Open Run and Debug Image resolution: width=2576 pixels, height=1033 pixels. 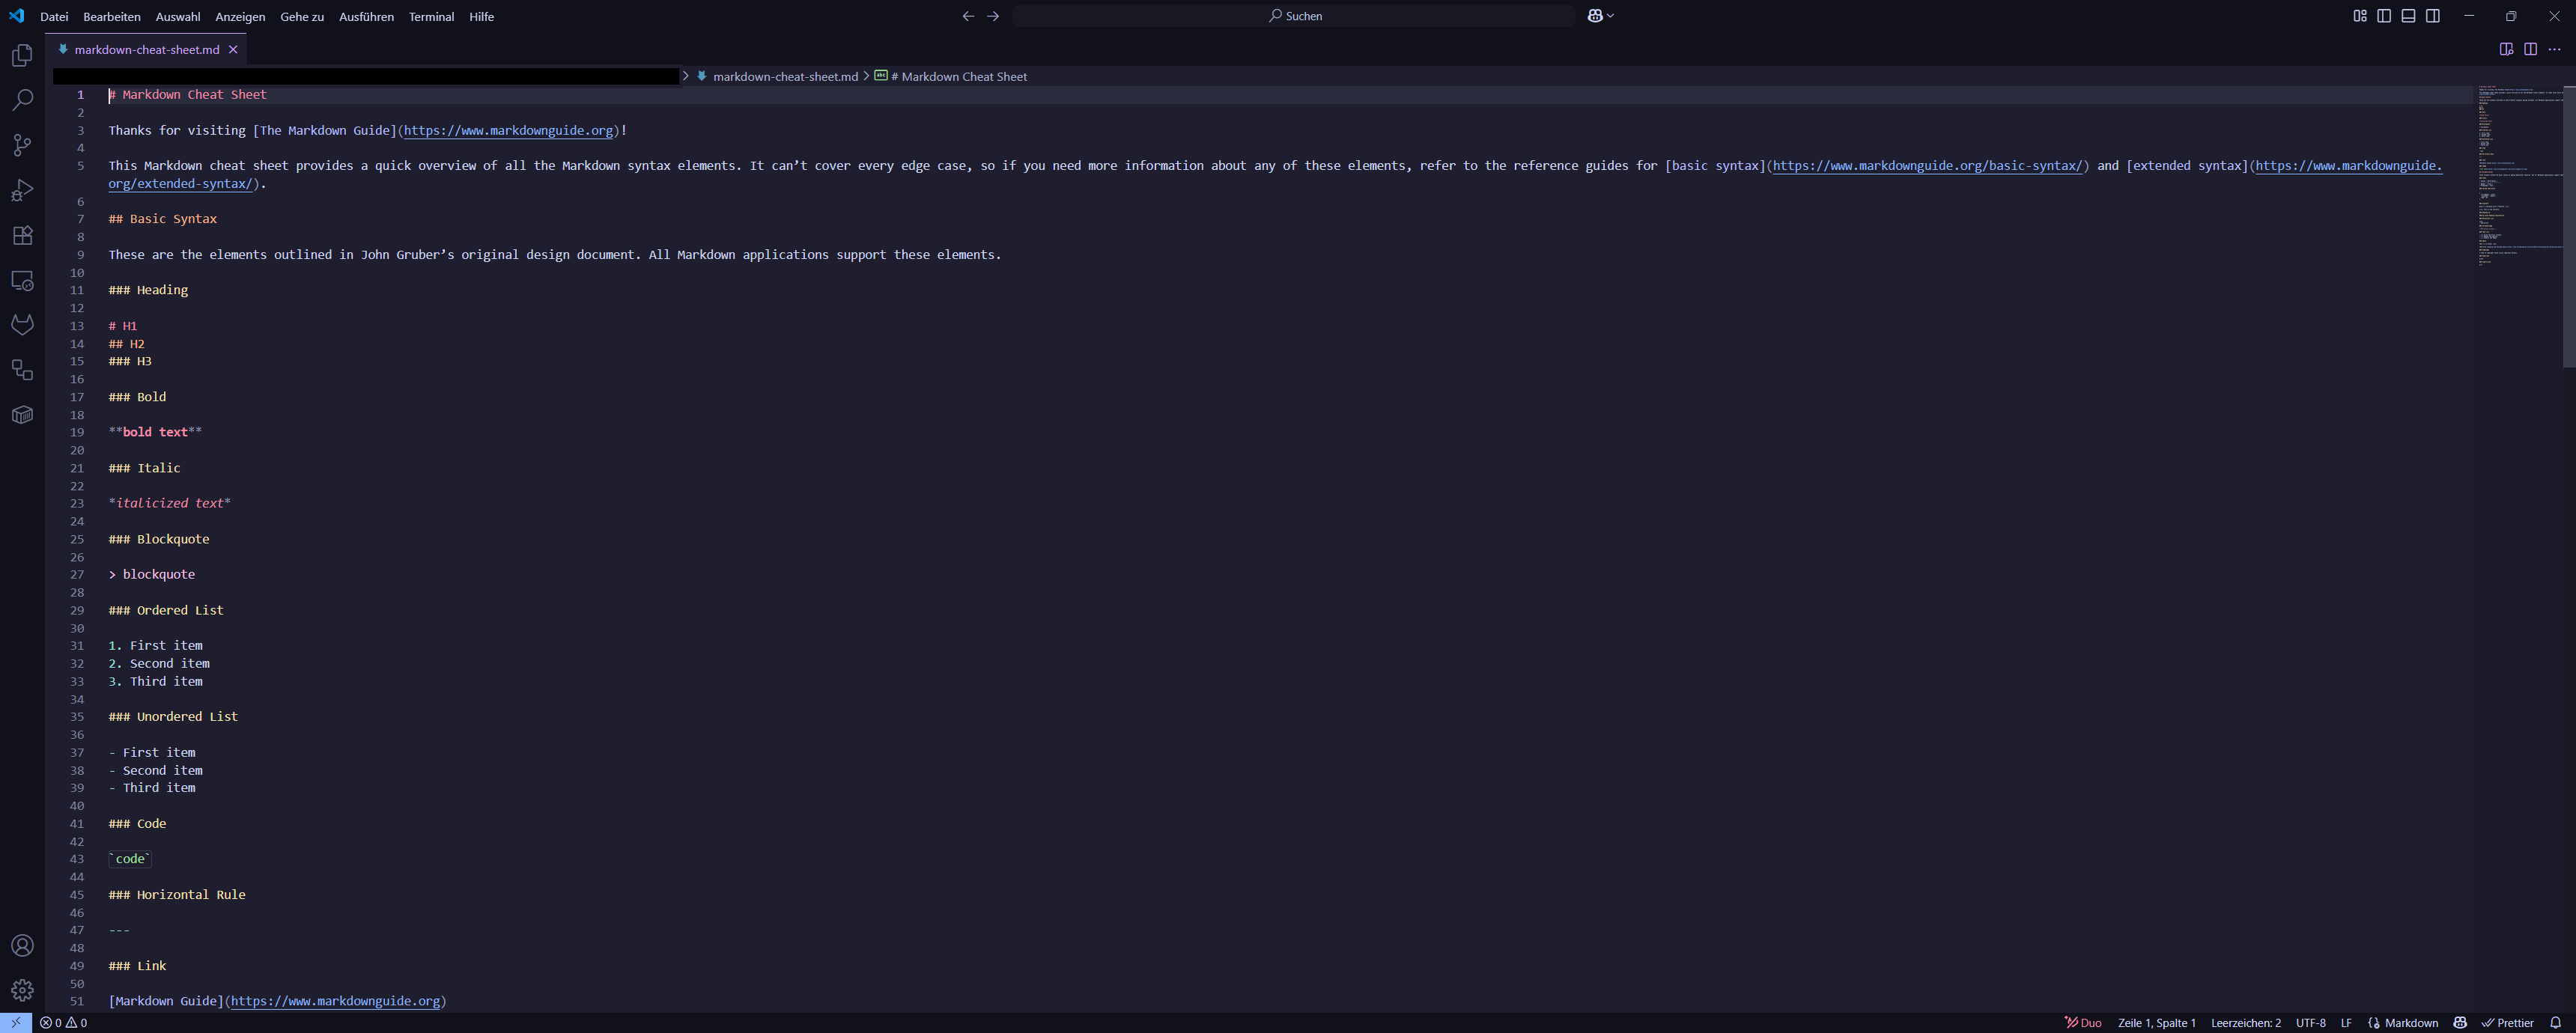tap(22, 190)
